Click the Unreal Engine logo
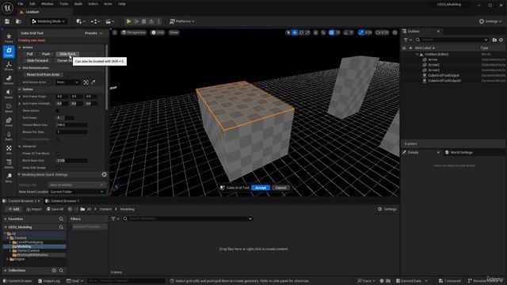 coord(7,7)
